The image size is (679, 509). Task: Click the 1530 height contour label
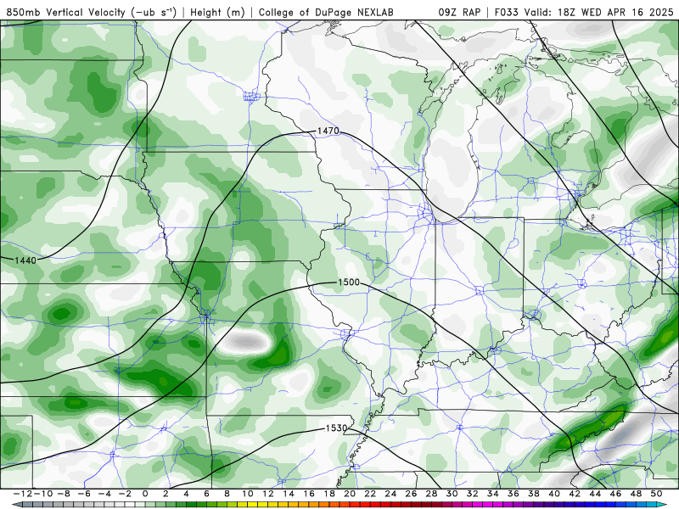pos(336,428)
